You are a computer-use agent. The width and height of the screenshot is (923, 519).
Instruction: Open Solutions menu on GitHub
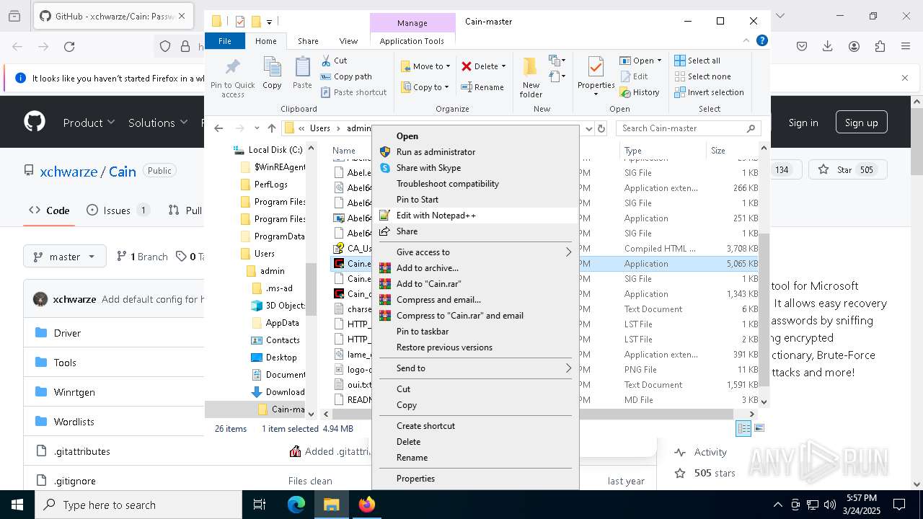click(x=158, y=123)
